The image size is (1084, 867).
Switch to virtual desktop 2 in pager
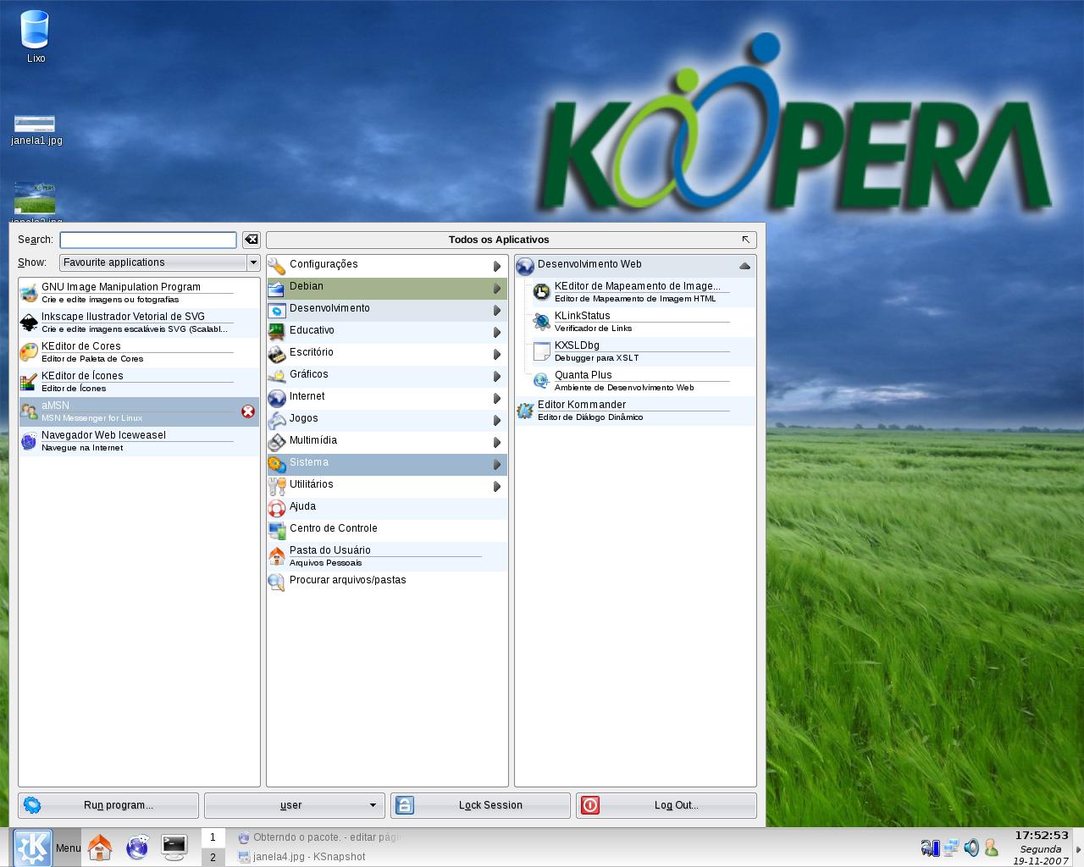click(213, 857)
